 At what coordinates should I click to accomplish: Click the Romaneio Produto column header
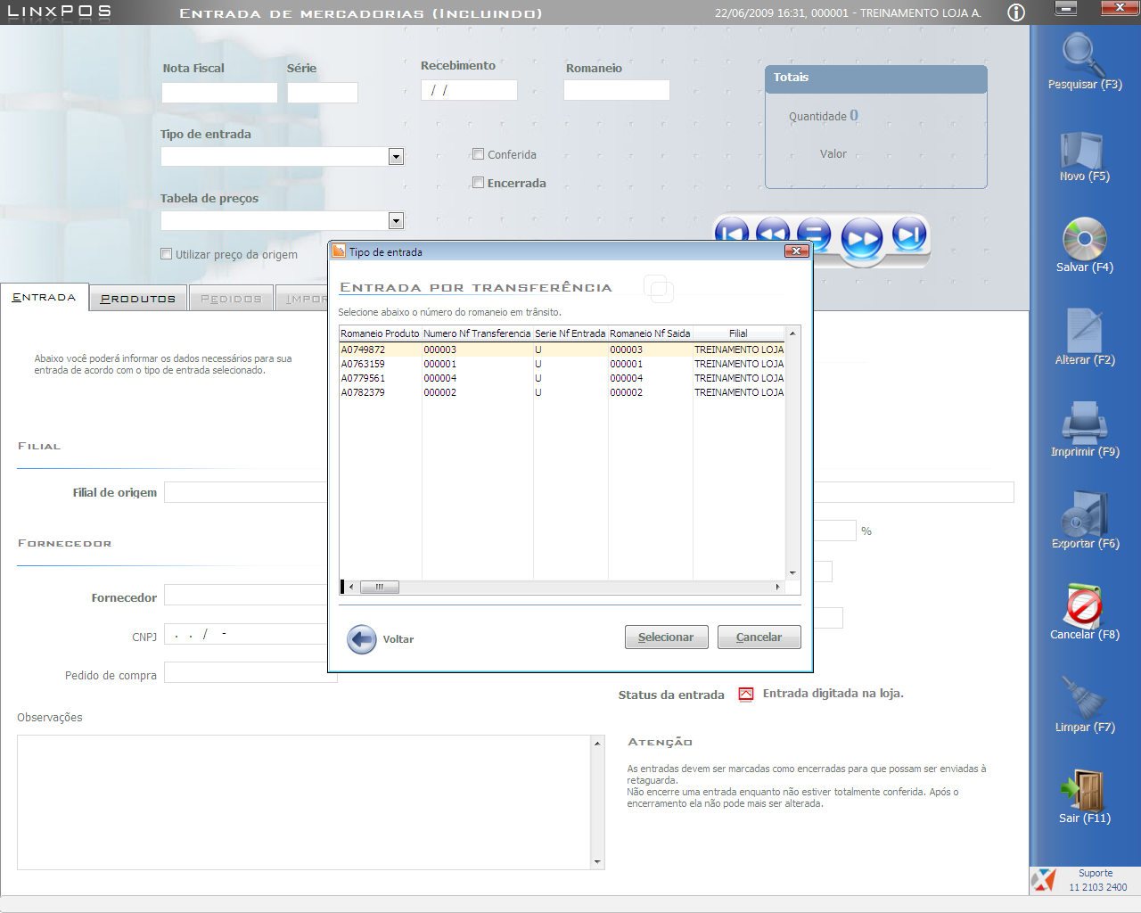tap(380, 333)
